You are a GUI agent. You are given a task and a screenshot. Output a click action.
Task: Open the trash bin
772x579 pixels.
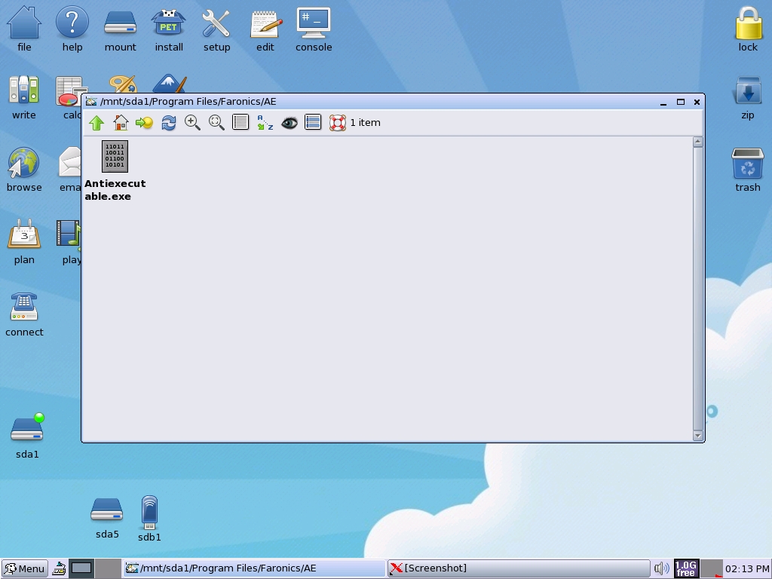[748, 170]
